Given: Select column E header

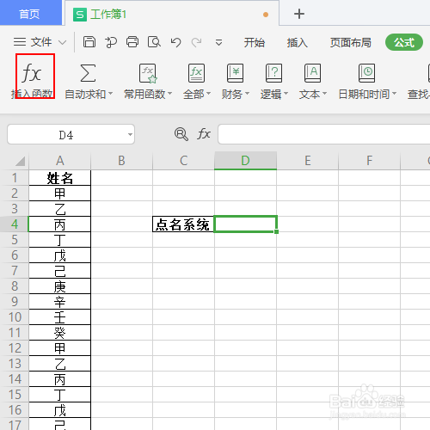Looking at the screenshot, I should 307,161.
